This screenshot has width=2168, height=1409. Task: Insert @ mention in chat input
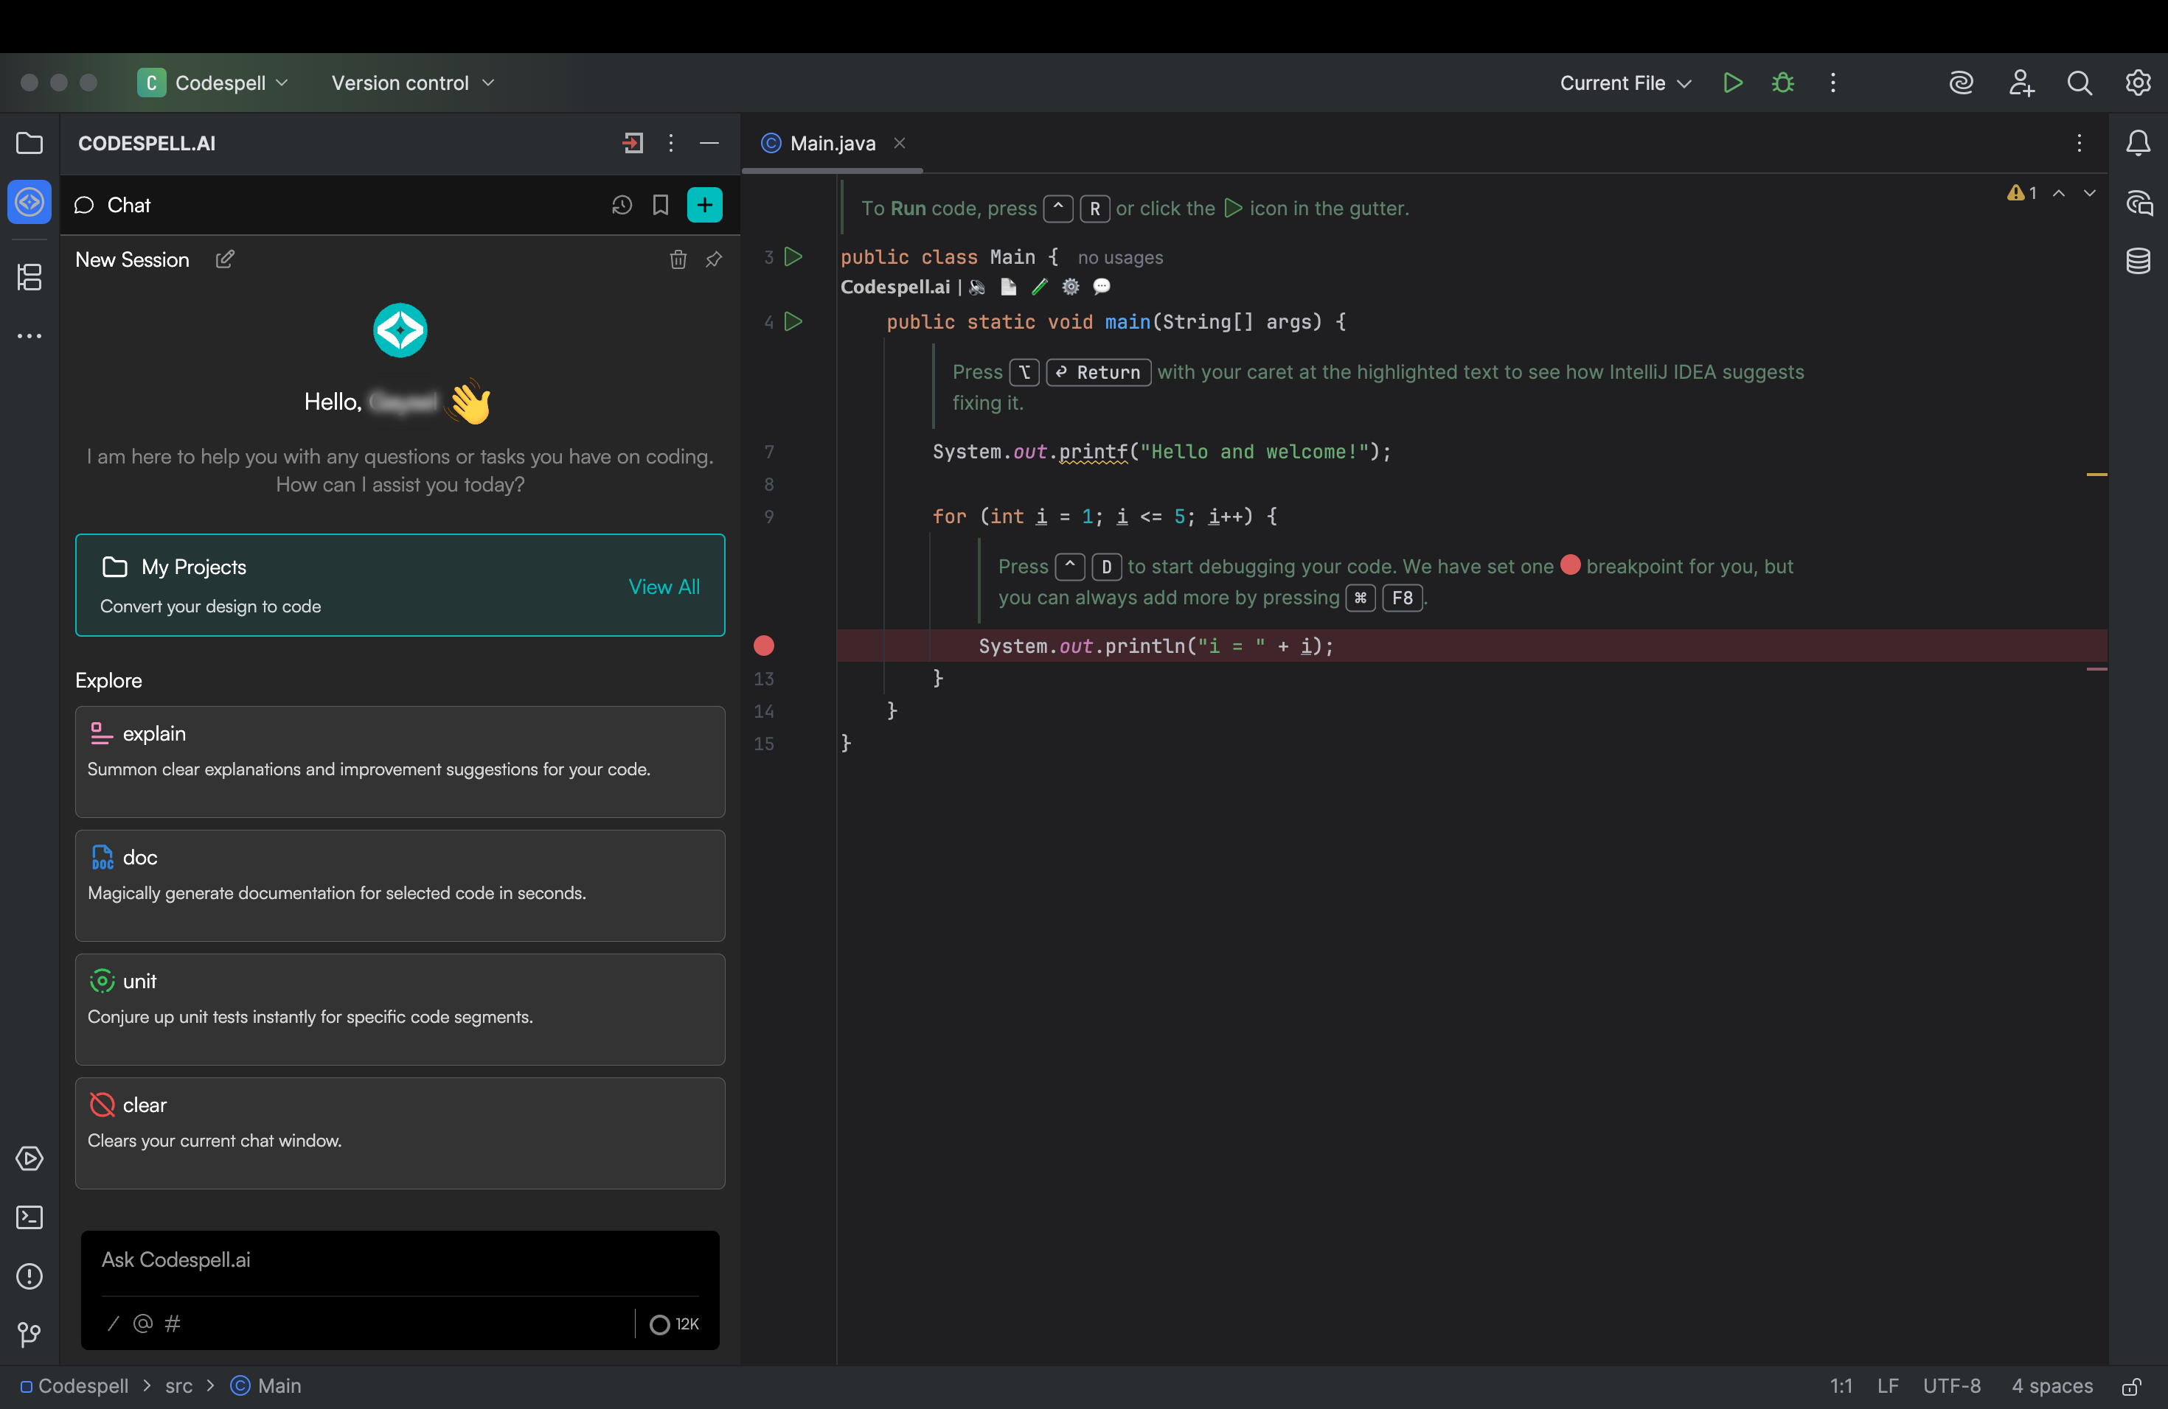point(143,1324)
